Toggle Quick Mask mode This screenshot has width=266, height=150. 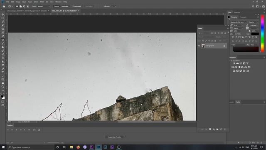3,102
